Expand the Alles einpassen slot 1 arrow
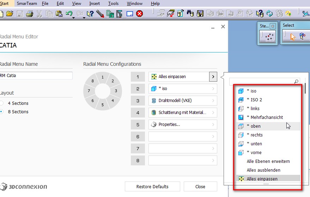This screenshot has width=310, height=197. [213, 77]
